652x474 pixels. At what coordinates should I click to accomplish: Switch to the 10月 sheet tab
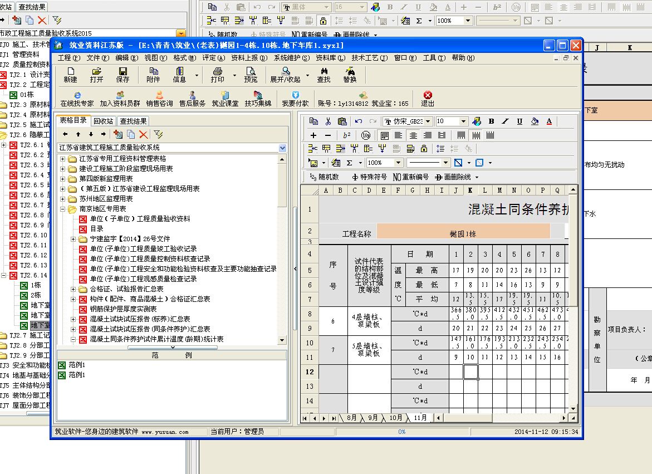pos(395,418)
